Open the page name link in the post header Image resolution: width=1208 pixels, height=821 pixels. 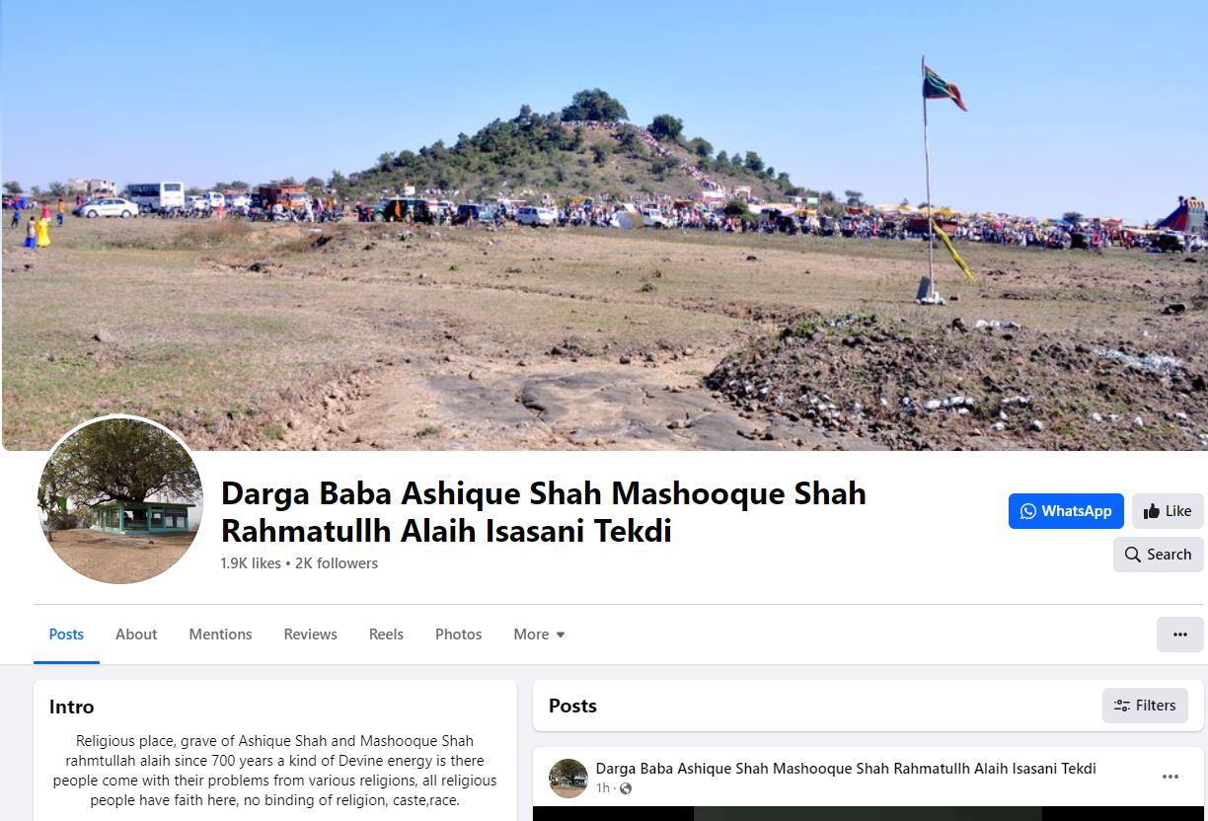pos(846,769)
